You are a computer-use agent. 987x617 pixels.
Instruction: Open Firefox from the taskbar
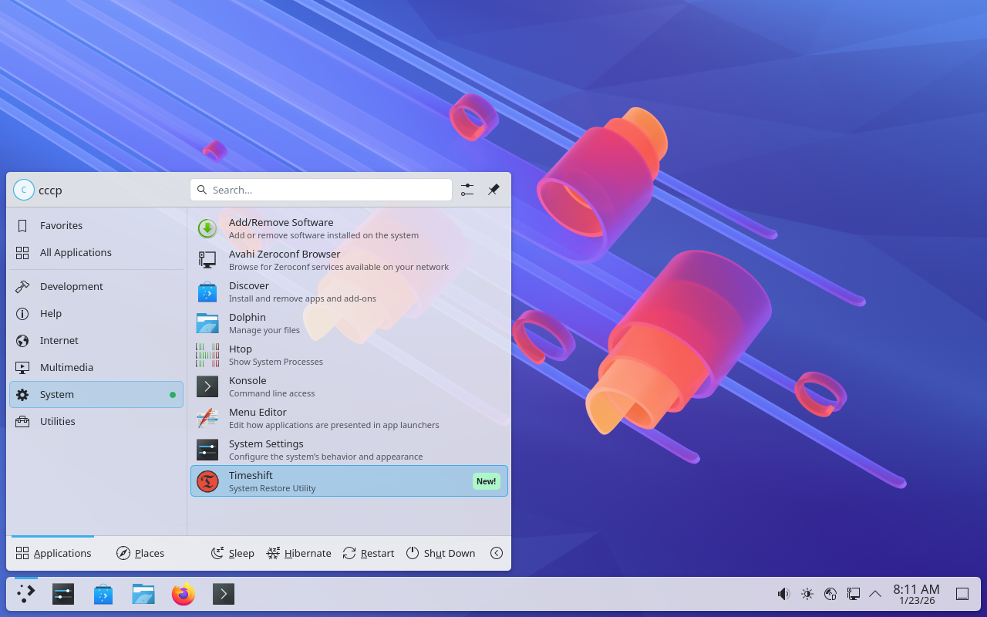[x=183, y=594]
